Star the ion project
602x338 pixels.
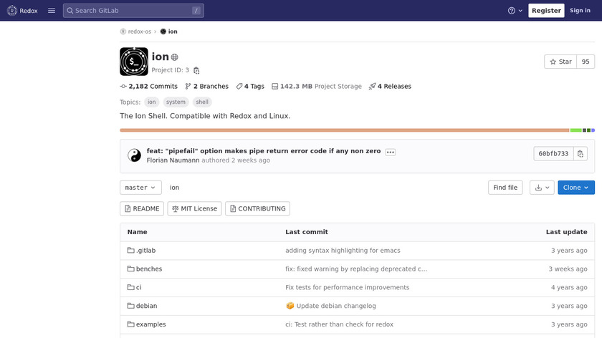point(560,62)
